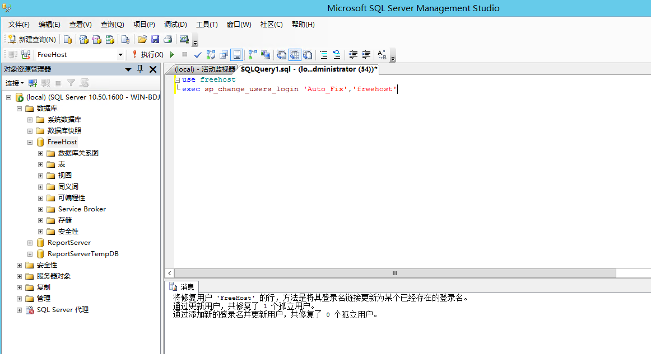This screenshot has width=651, height=354.
Task: Open the Community (社区) menu
Action: (271, 25)
